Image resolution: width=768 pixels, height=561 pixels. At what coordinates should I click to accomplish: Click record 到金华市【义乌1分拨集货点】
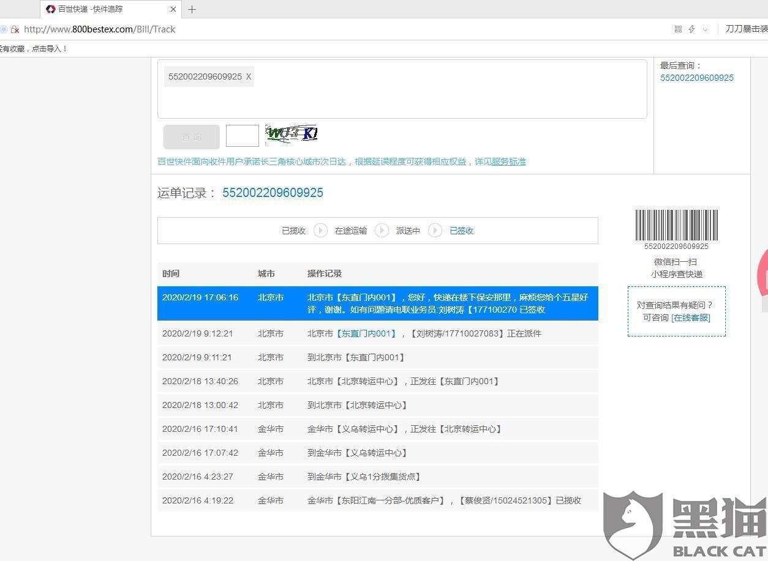365,477
